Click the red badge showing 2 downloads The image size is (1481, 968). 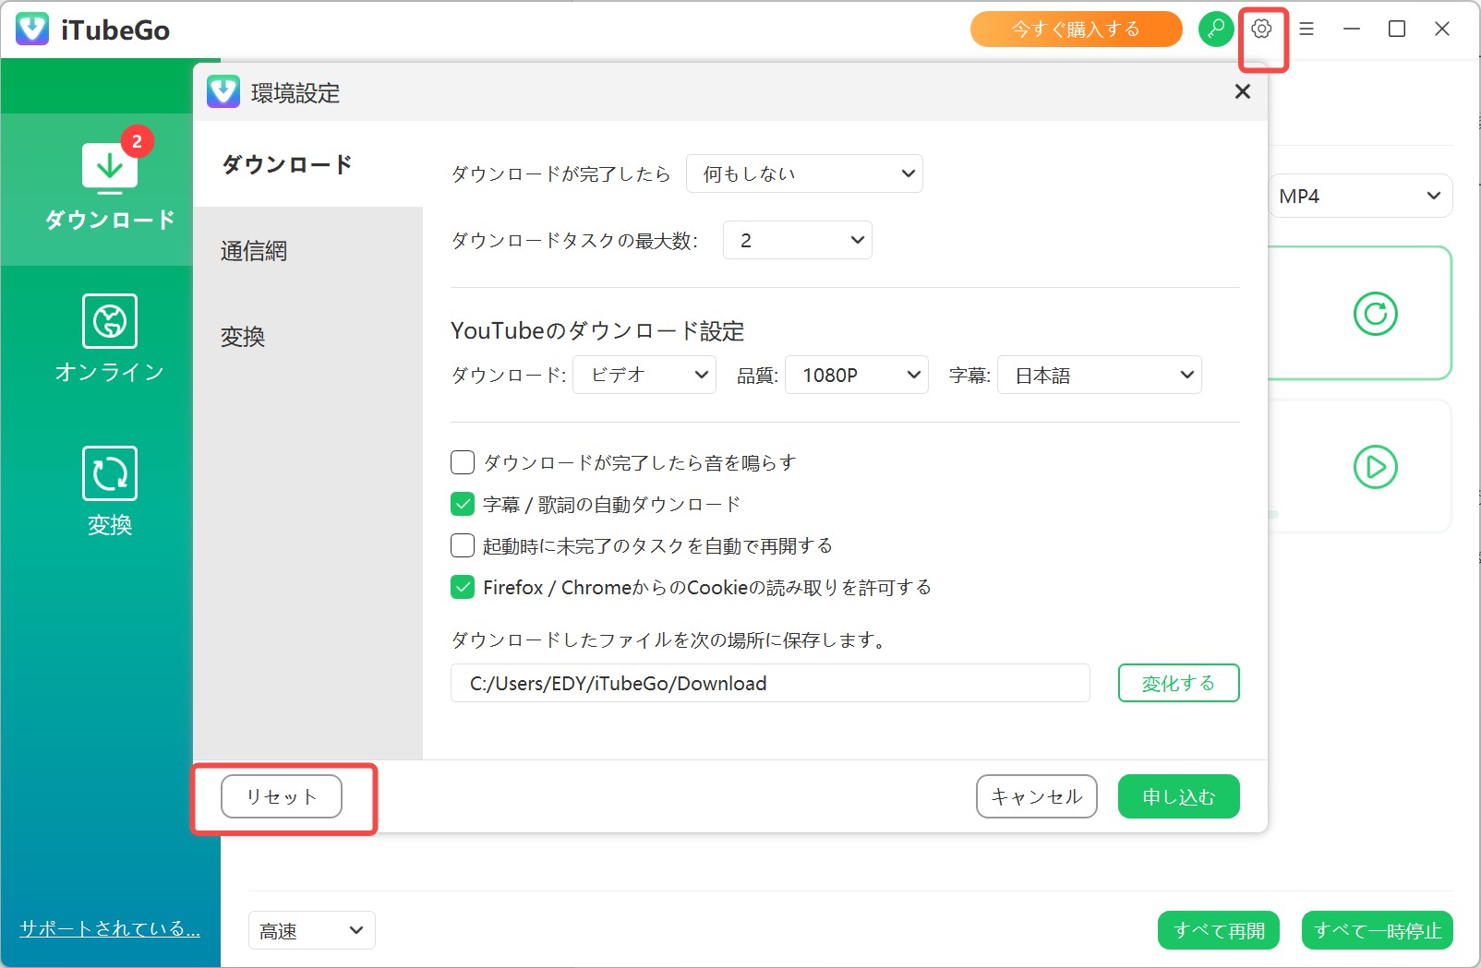(137, 141)
